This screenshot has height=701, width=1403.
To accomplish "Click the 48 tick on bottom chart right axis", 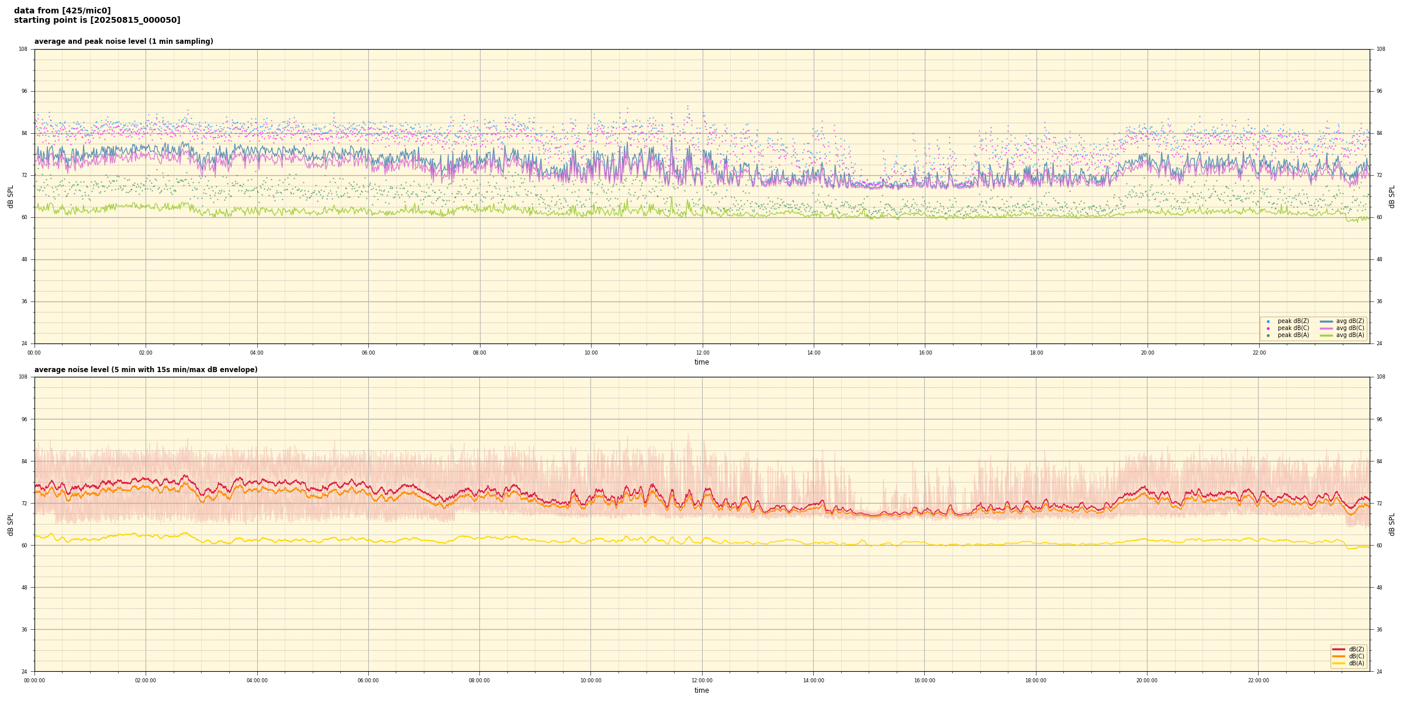I will point(1380,588).
